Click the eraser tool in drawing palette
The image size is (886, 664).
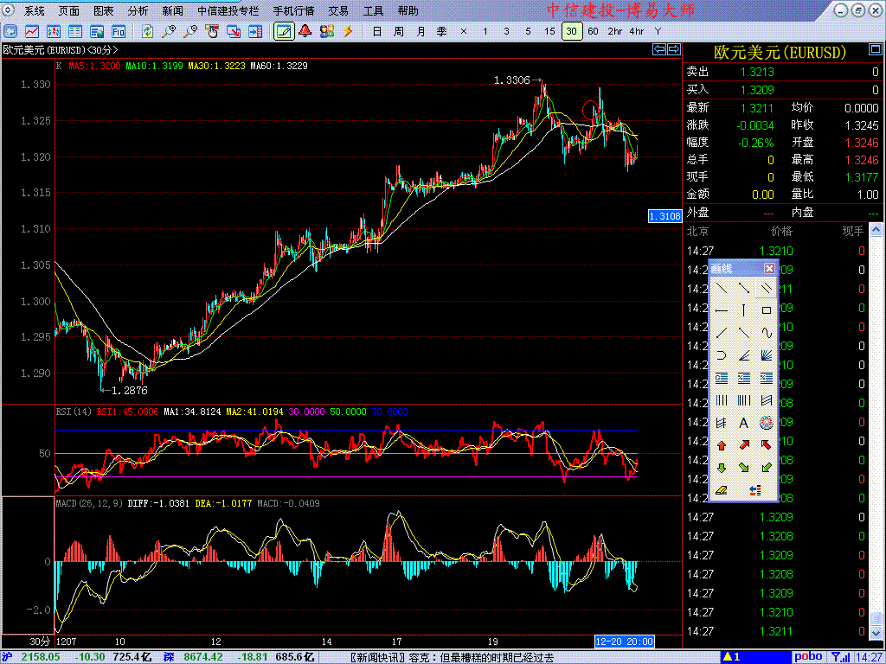click(721, 490)
